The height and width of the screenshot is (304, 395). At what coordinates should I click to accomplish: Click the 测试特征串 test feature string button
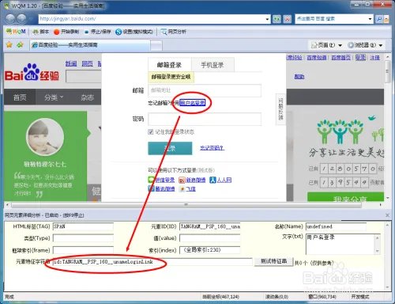point(273,261)
